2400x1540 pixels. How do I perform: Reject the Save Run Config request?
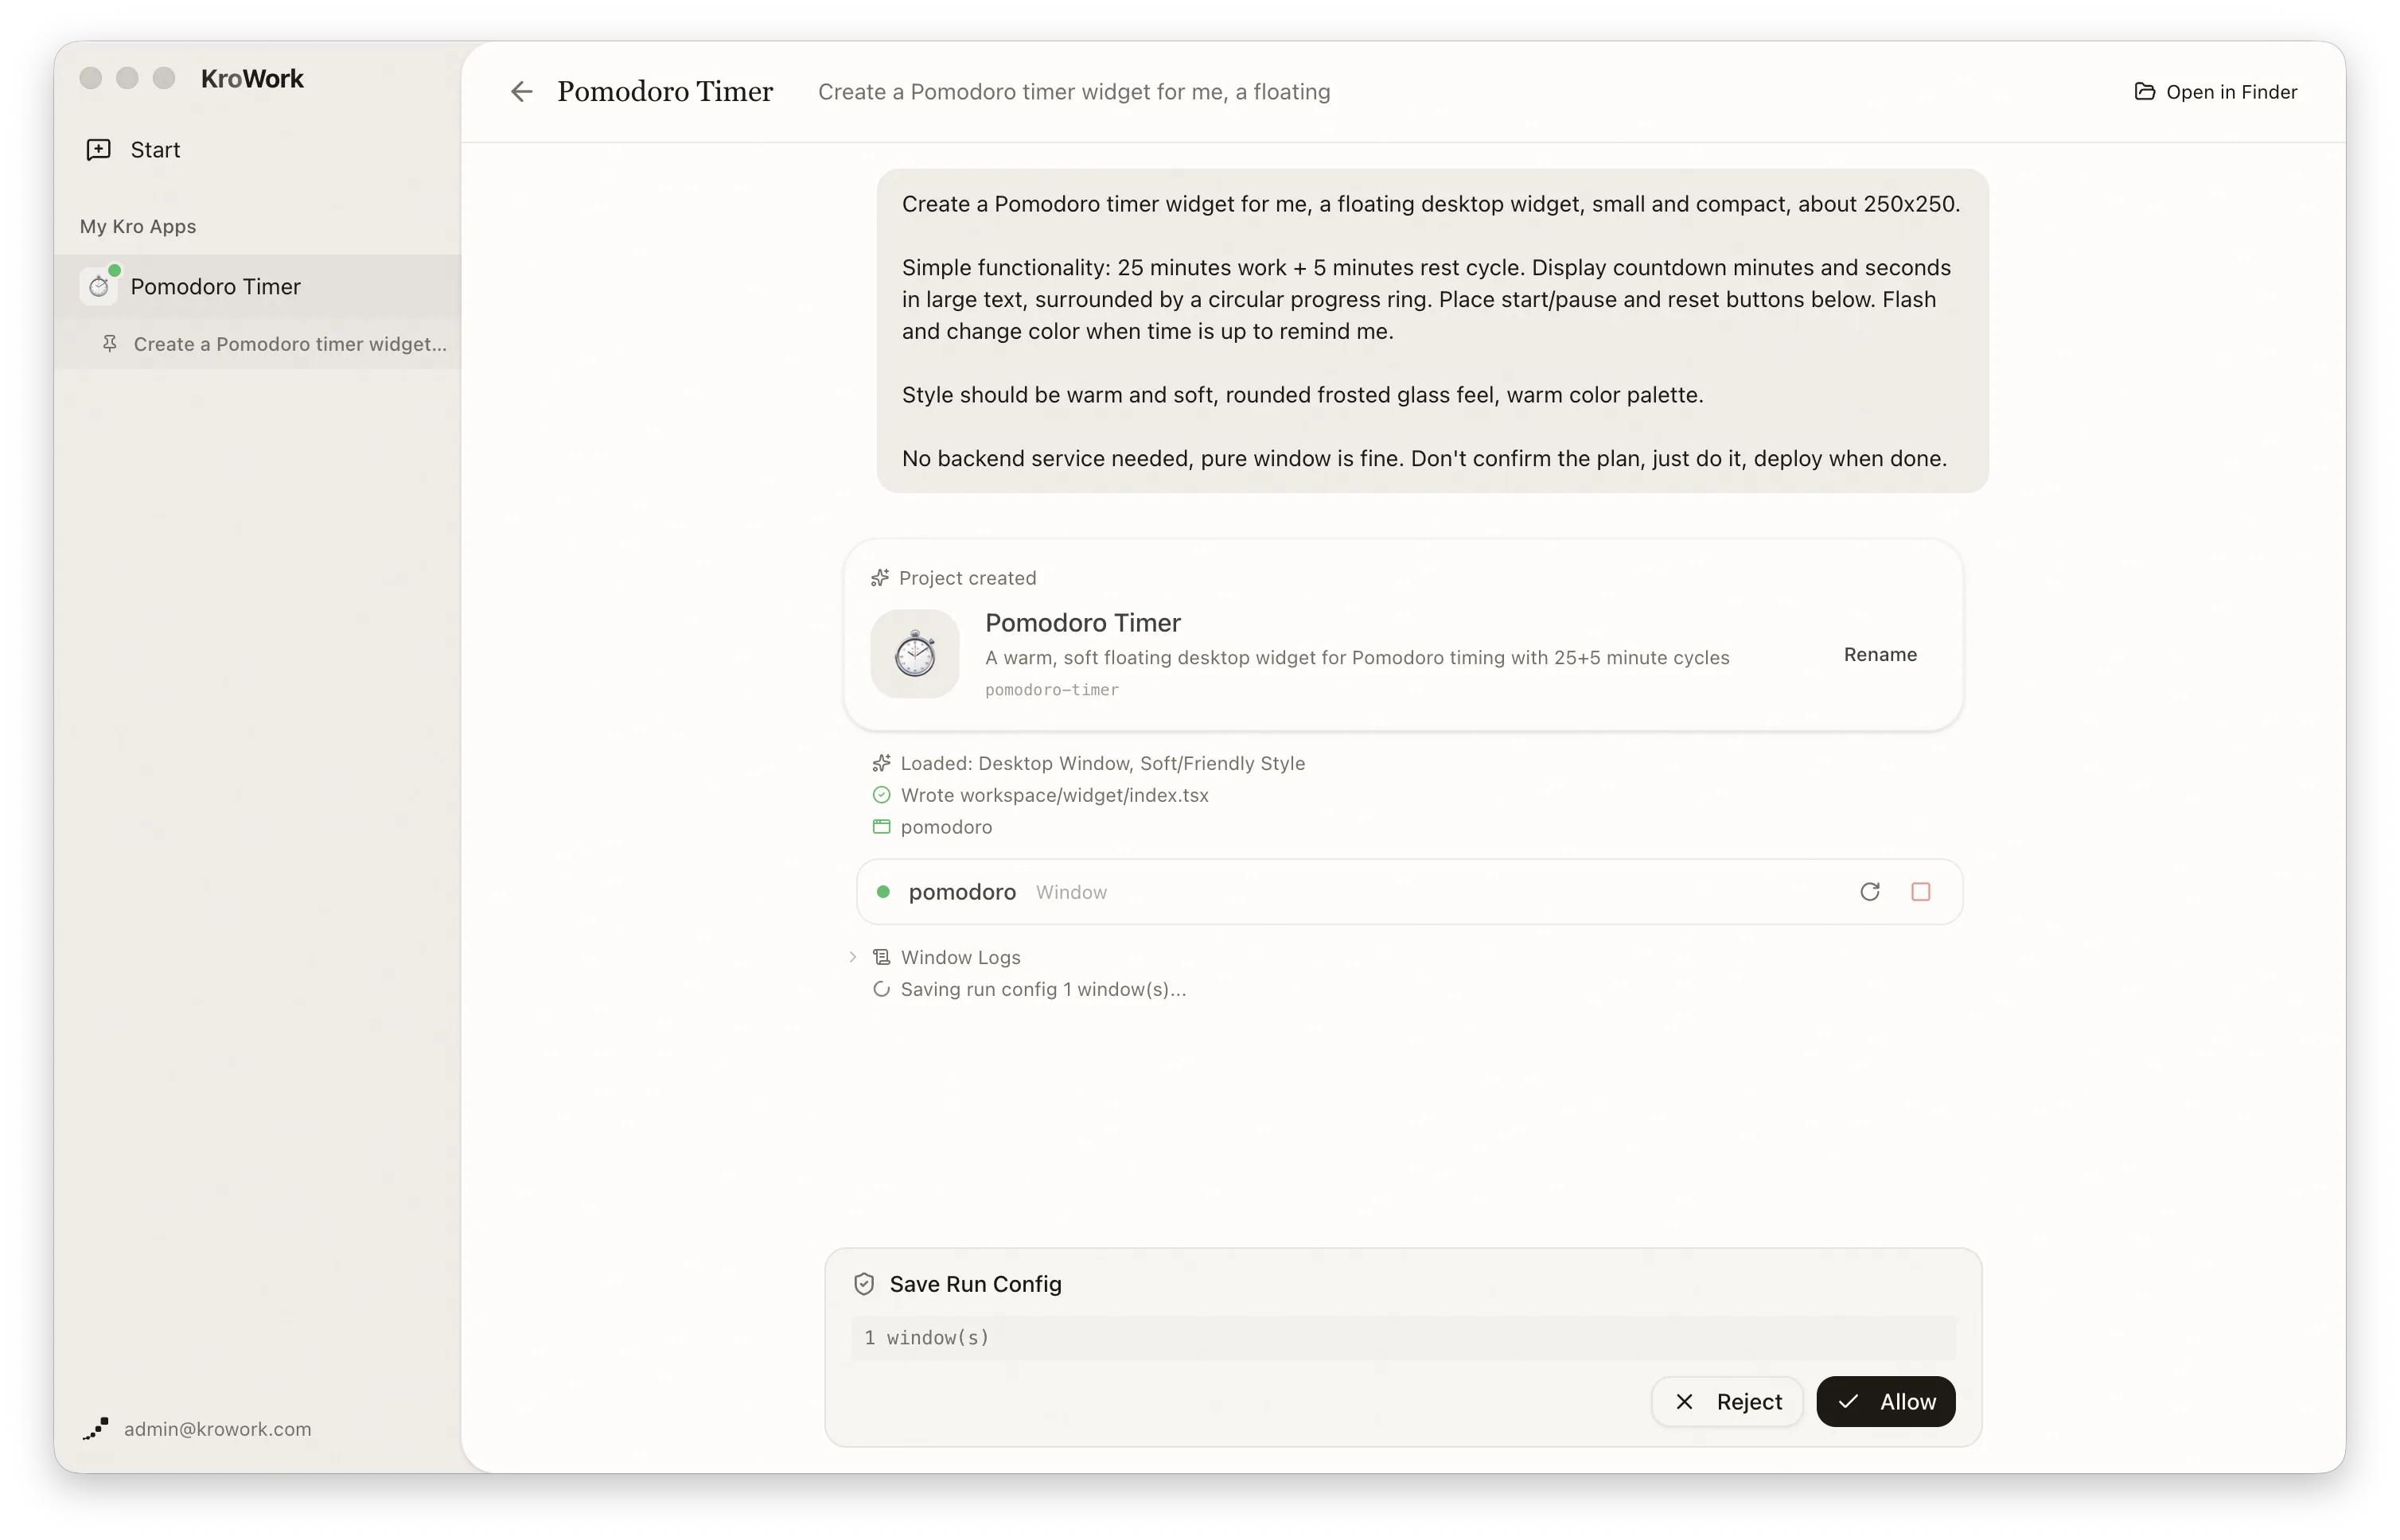[1726, 1401]
